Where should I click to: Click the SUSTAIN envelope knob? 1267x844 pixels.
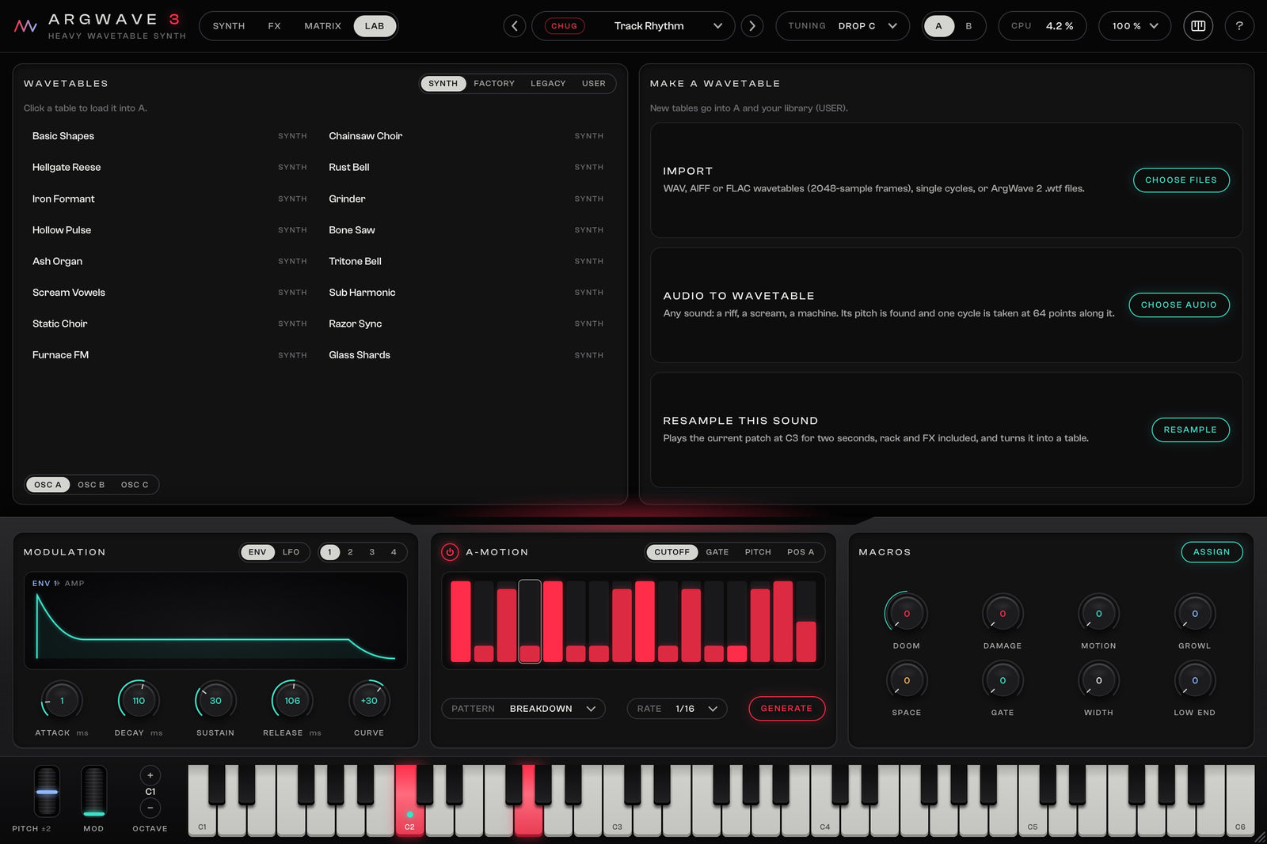[215, 700]
